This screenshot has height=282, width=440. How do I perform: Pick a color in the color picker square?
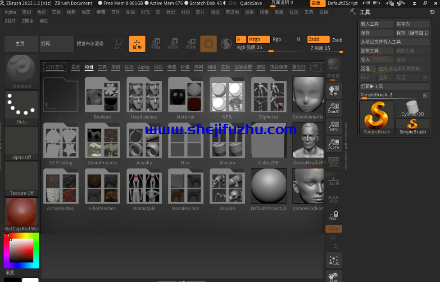pos(21,250)
